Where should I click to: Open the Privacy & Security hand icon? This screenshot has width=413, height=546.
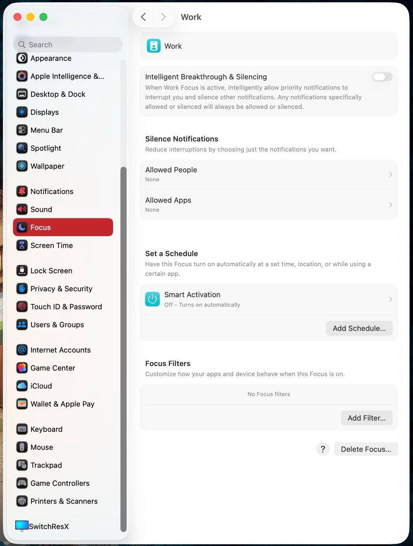(x=22, y=288)
